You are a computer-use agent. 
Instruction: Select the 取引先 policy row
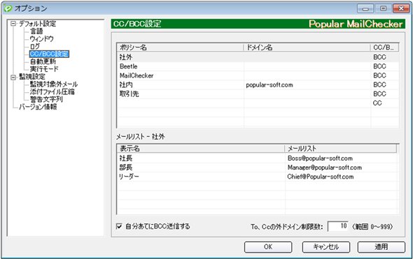point(258,94)
